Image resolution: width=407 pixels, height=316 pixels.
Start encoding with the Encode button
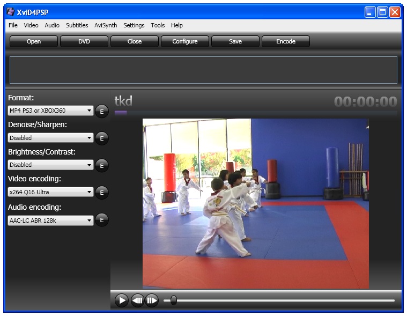[286, 41]
